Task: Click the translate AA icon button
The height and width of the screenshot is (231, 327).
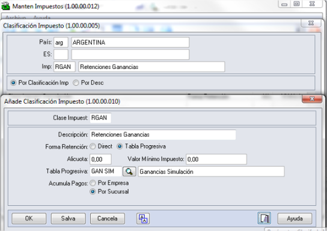Action: (x=143, y=219)
